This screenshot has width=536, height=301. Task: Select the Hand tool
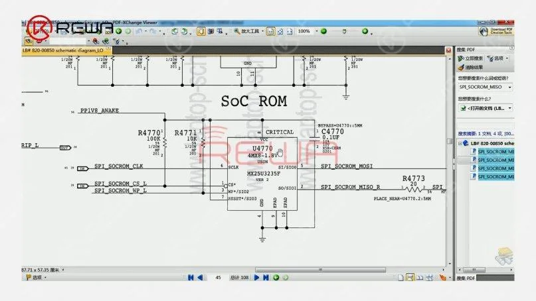coord(201,31)
